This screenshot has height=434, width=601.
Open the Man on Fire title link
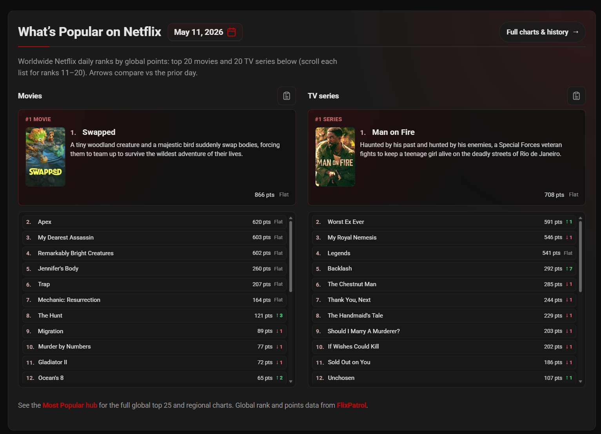tap(393, 132)
